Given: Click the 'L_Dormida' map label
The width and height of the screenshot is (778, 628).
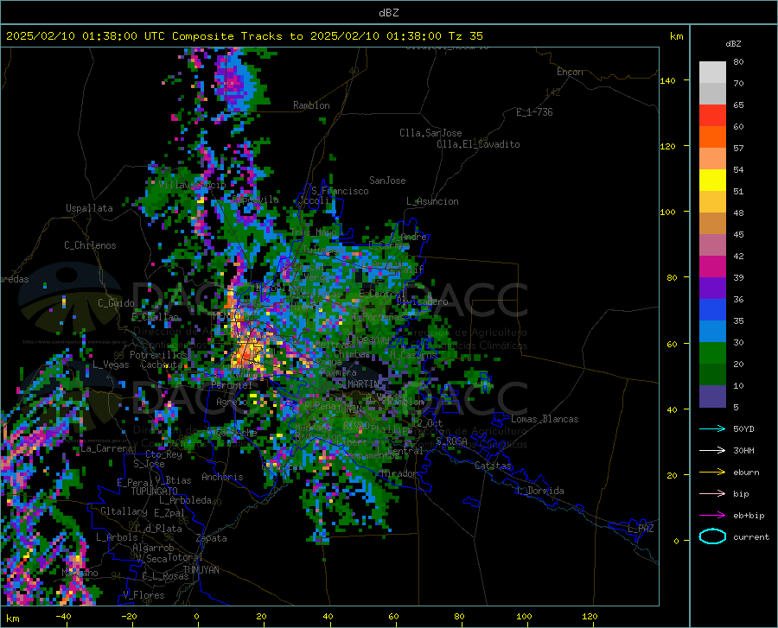Looking at the screenshot, I should (539, 491).
